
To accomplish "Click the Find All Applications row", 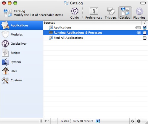I will (96, 38).
